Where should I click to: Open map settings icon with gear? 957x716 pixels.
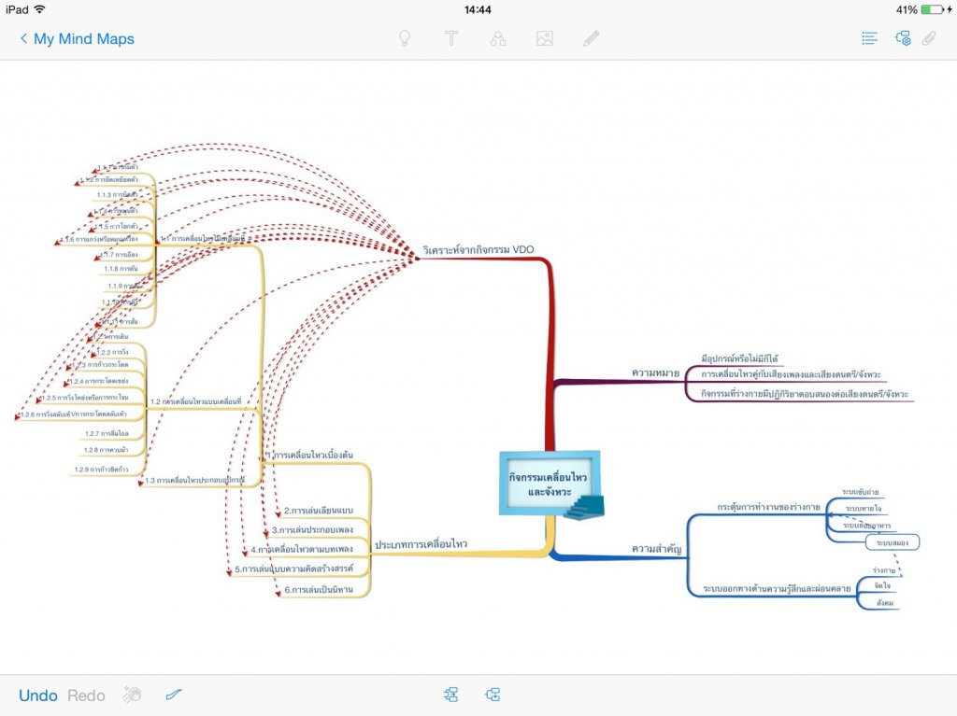click(902, 38)
